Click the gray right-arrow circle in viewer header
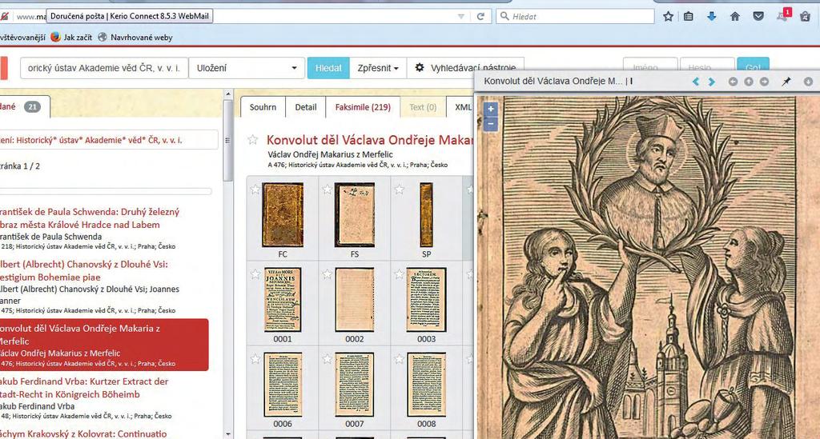The height and width of the screenshot is (439, 820). click(x=765, y=82)
